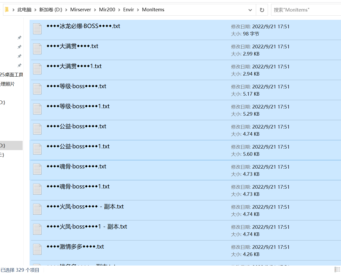This screenshot has width=341, height=274.
Task: Select file name ◆◆◆◆冰龙必爆·BOSS◆◆◆◆.txt
Action: 83,26
